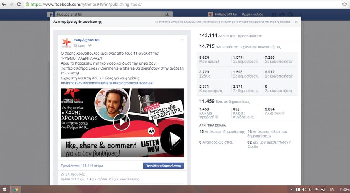
Task: Click the Chrome taskbar icon
Action: 16,190
